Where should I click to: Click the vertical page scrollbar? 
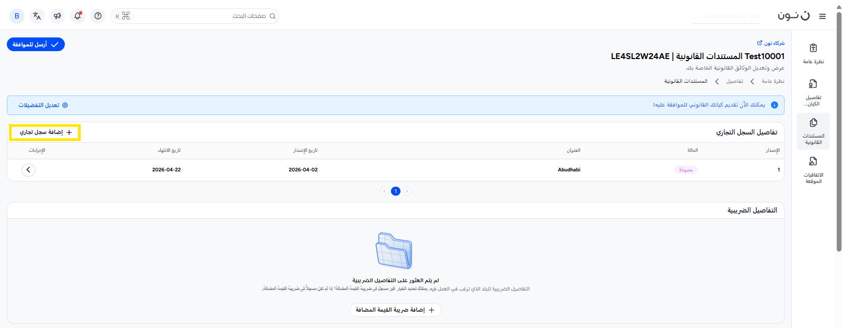pos(839,131)
